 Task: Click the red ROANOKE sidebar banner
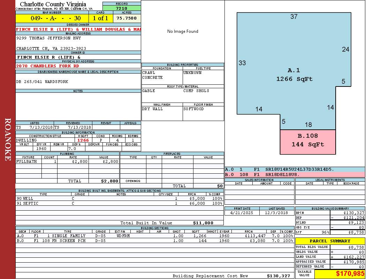[8, 139]
